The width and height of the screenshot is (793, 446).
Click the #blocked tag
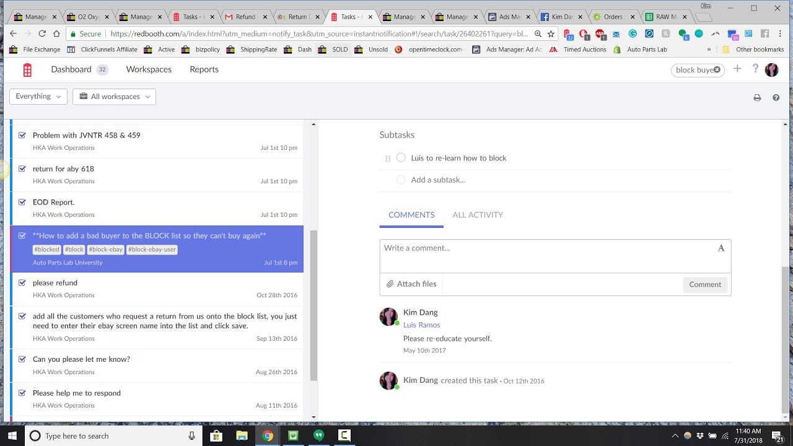click(x=46, y=250)
